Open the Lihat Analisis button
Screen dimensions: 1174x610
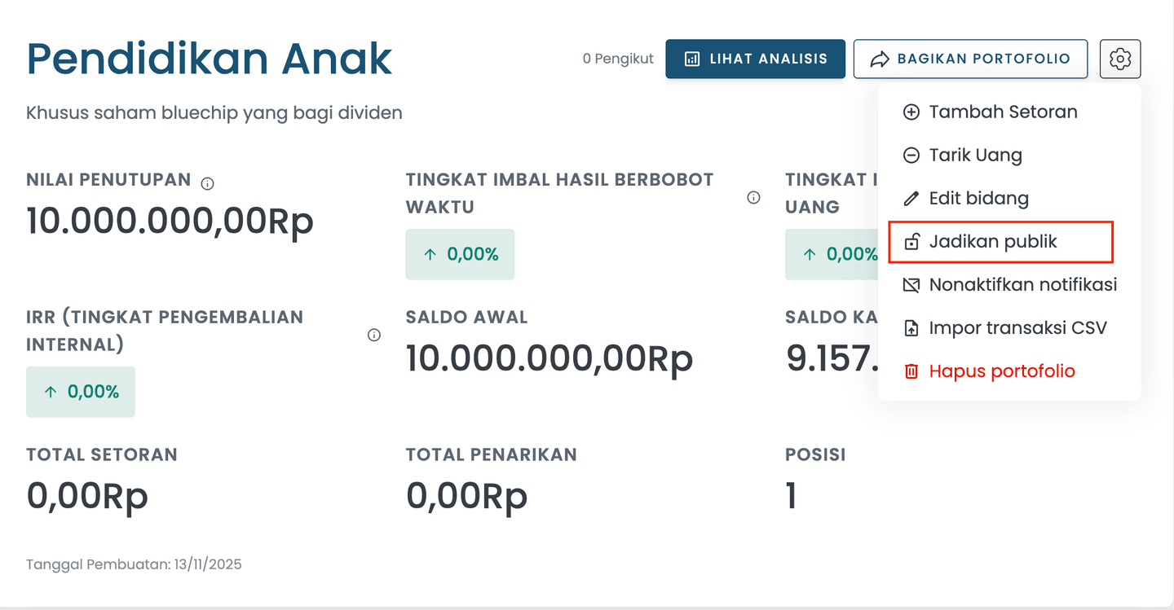(x=755, y=59)
